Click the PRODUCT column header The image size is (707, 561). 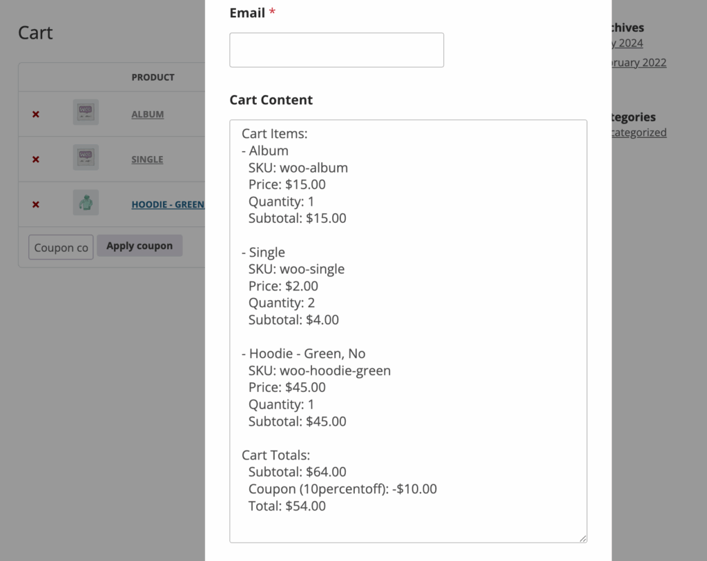pos(153,77)
